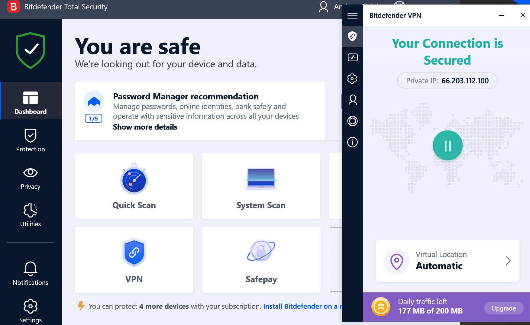Click the Private IP address field

447,81
